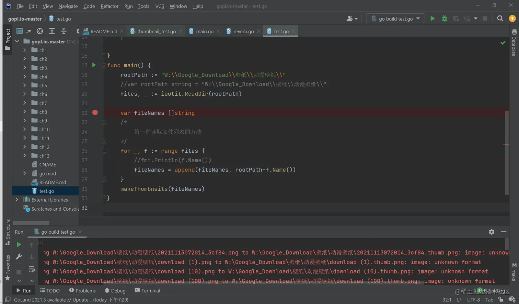Open the Structure sidebar tab
The width and height of the screenshot is (519, 304).
point(8,232)
